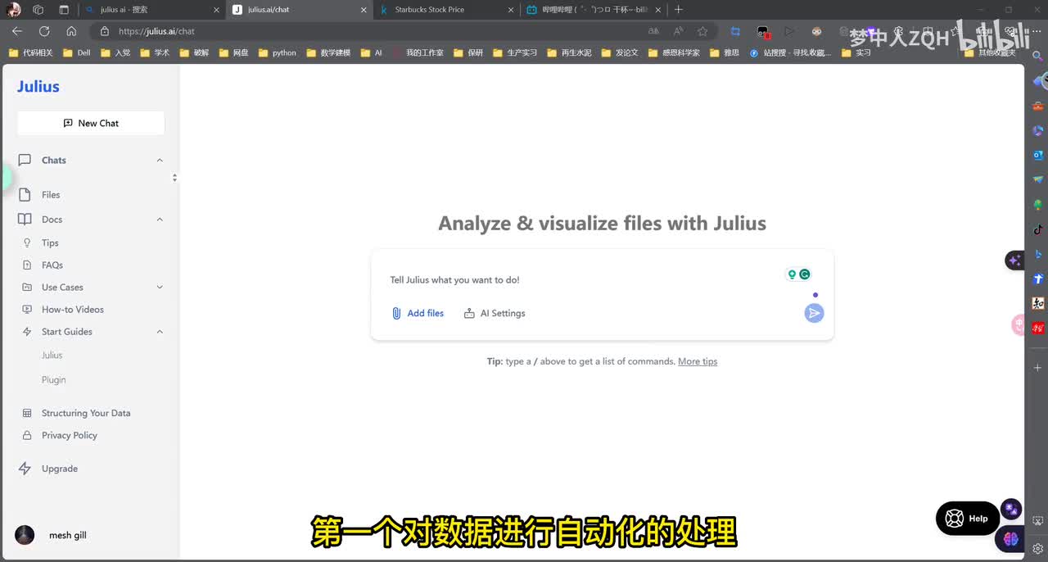Collapse the Chats section chevron
This screenshot has width=1048, height=562.
tap(160, 161)
